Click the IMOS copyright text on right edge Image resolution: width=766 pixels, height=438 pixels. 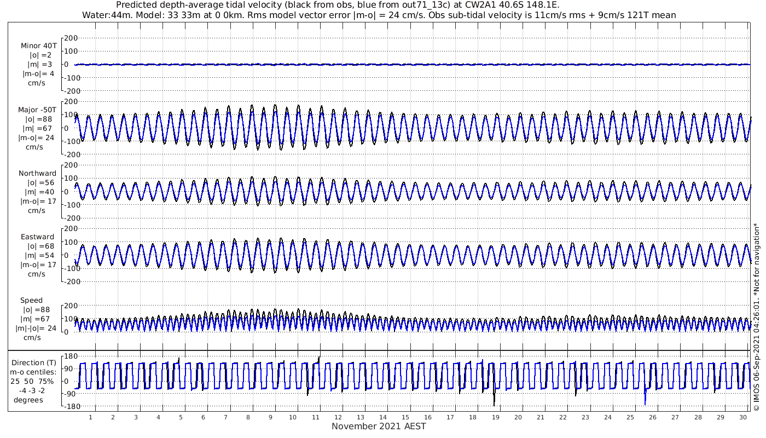756,317
